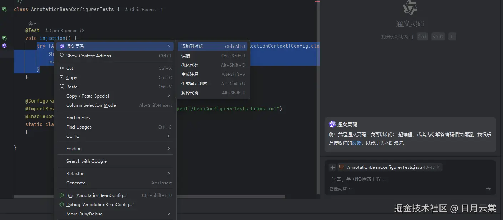Open the Tongyi inlay dropdown above @Test
The height and width of the screenshot is (220, 503).
point(32,23)
